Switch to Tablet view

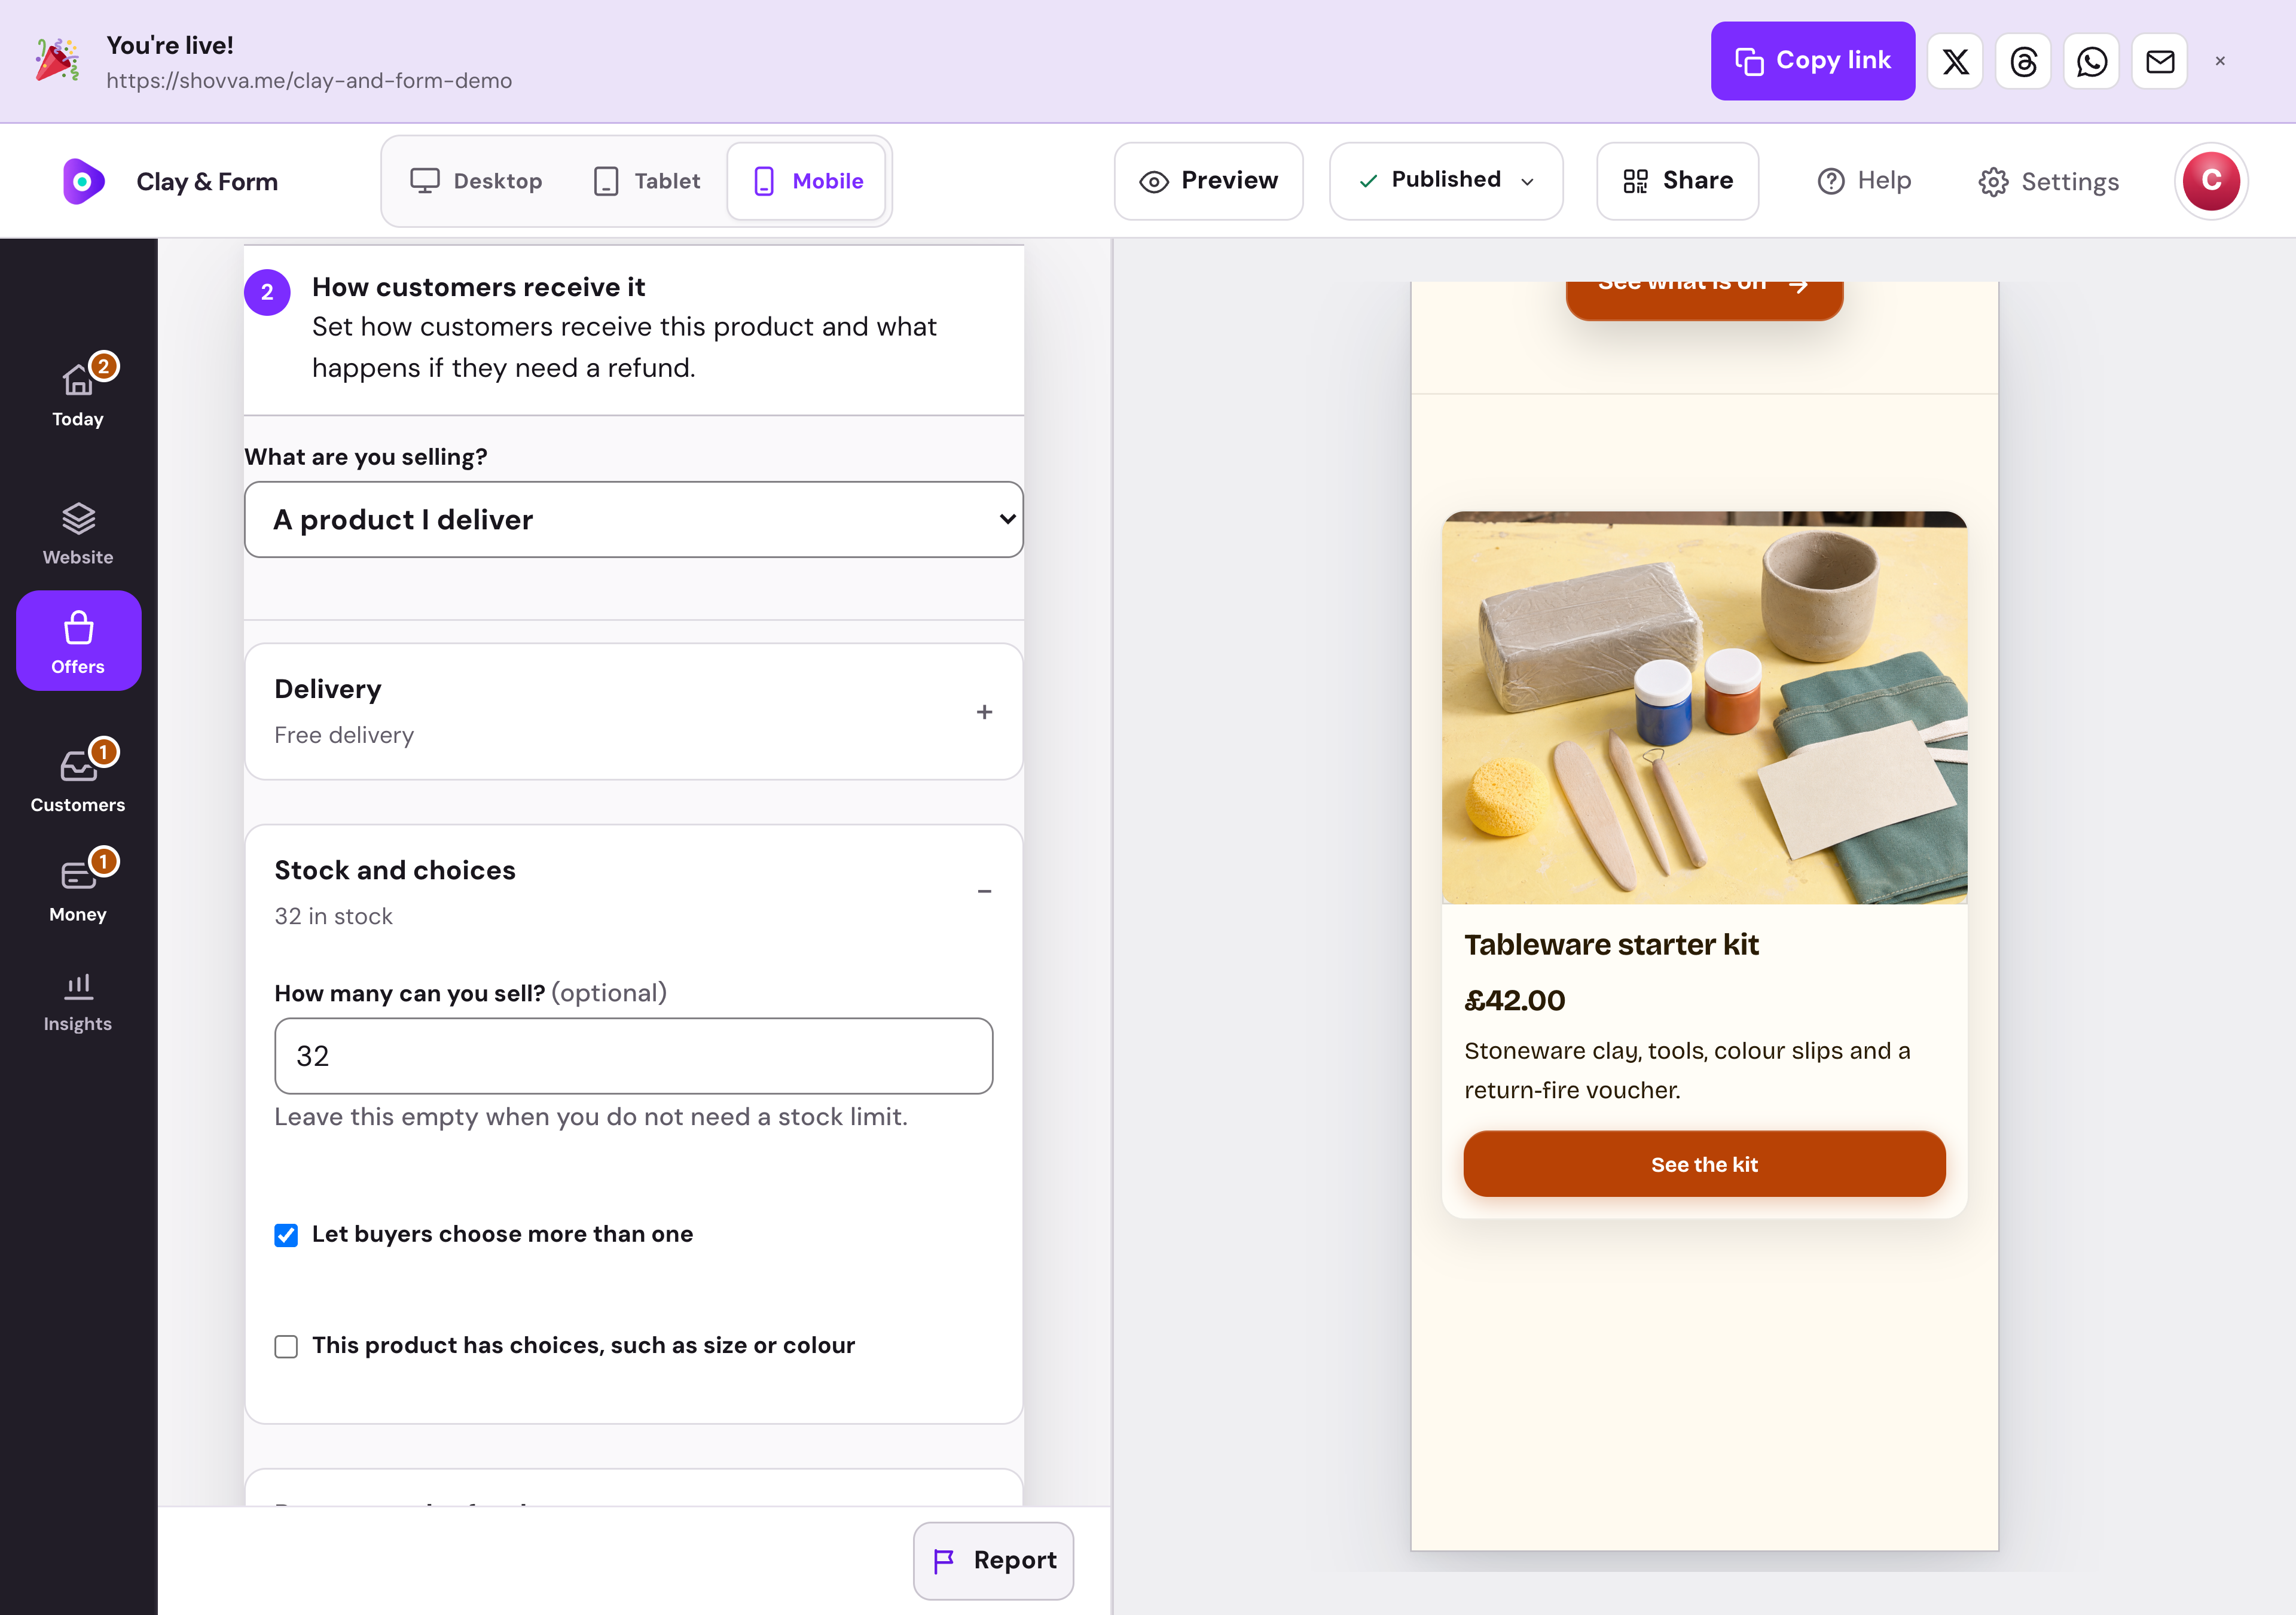point(647,181)
